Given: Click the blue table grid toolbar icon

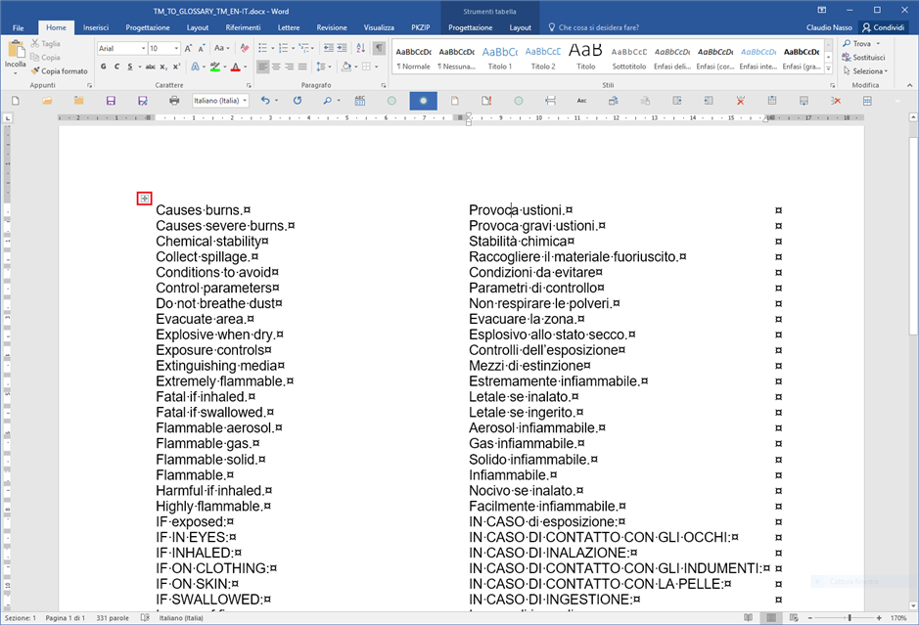Looking at the screenshot, I should tap(867, 101).
